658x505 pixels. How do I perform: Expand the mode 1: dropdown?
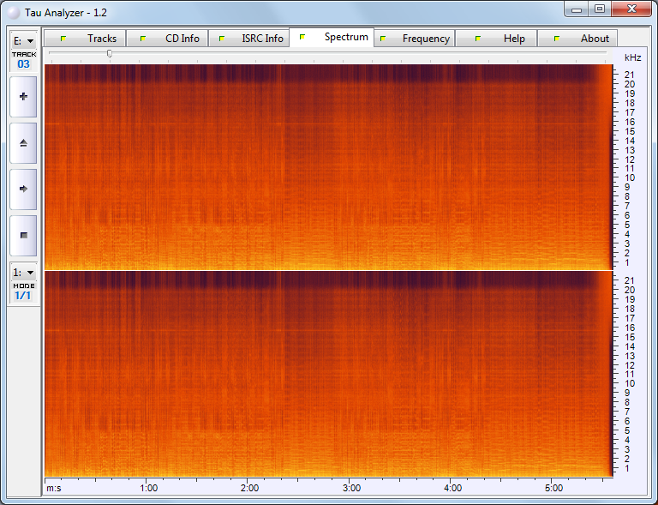[x=23, y=272]
